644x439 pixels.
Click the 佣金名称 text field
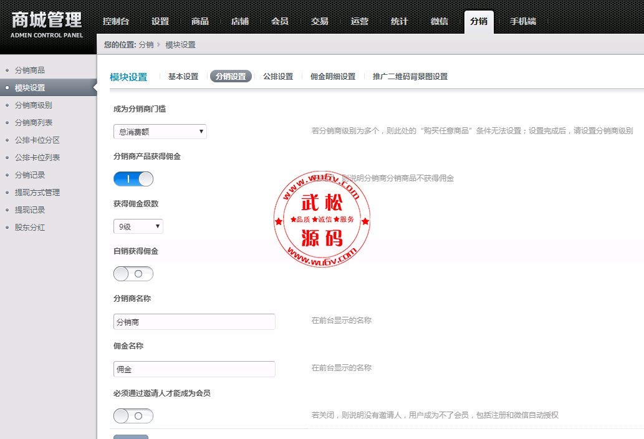click(195, 369)
